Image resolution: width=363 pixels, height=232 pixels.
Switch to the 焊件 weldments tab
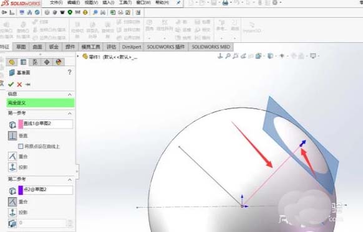pyautogui.click(x=70, y=47)
